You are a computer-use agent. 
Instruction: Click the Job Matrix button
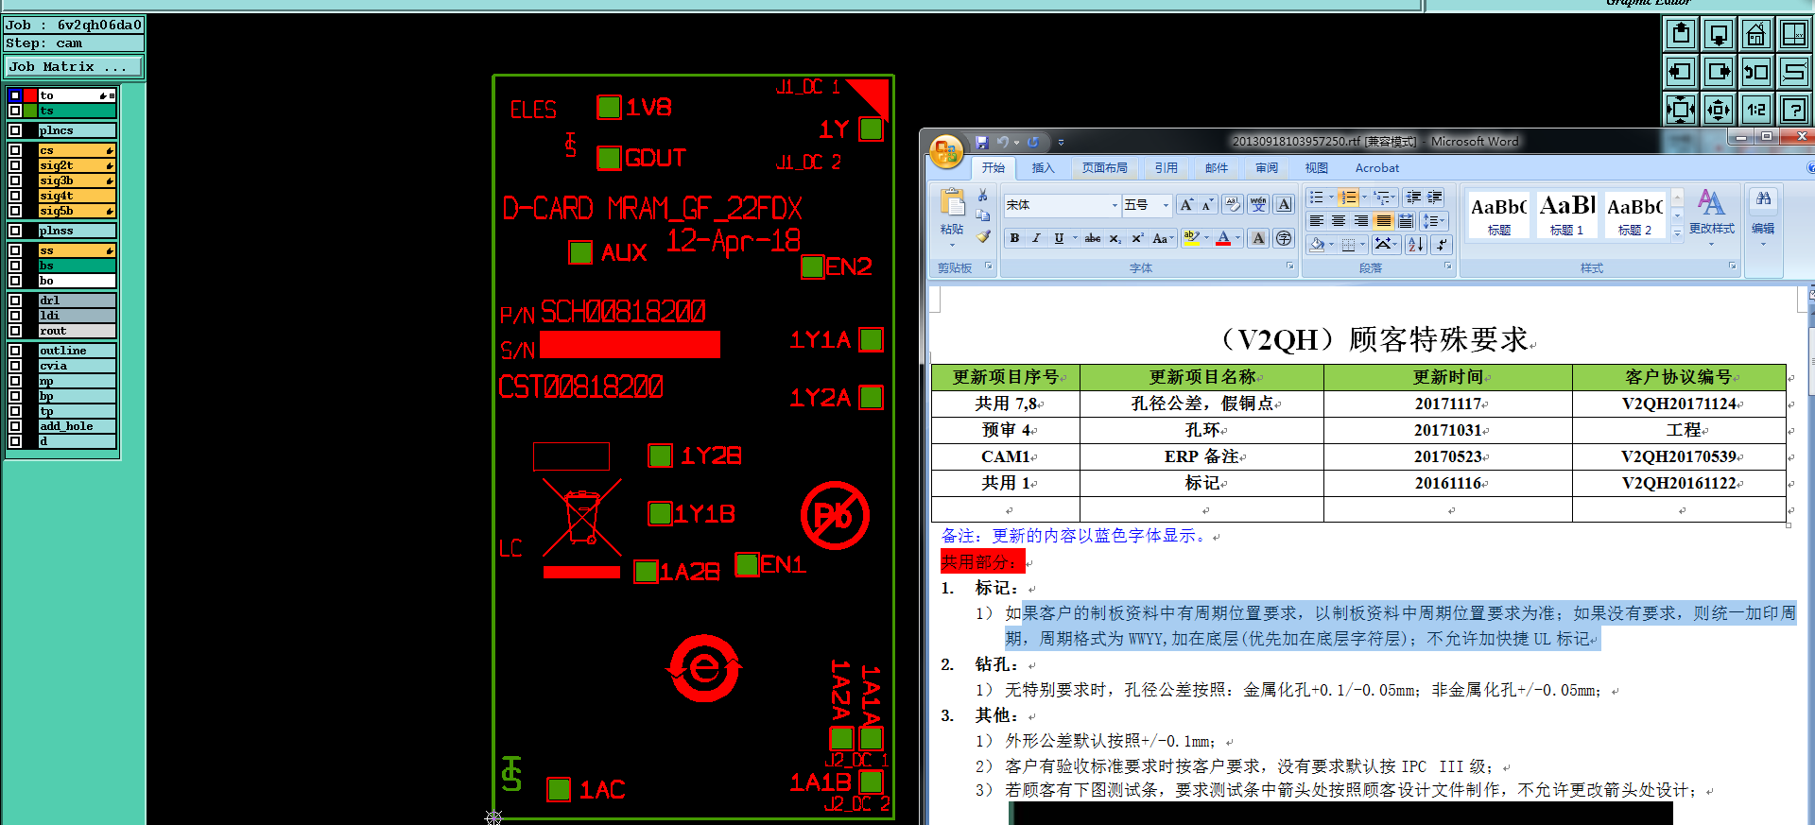coord(73,67)
